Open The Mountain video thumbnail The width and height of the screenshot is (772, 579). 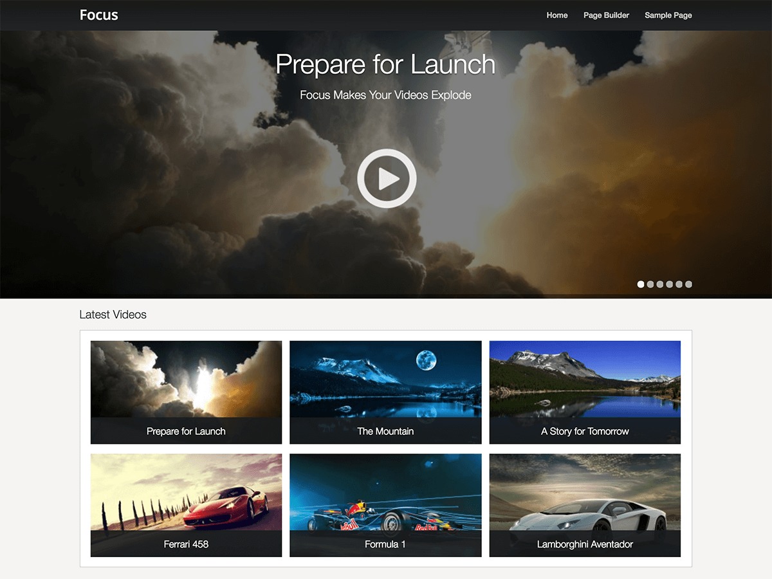385,383
